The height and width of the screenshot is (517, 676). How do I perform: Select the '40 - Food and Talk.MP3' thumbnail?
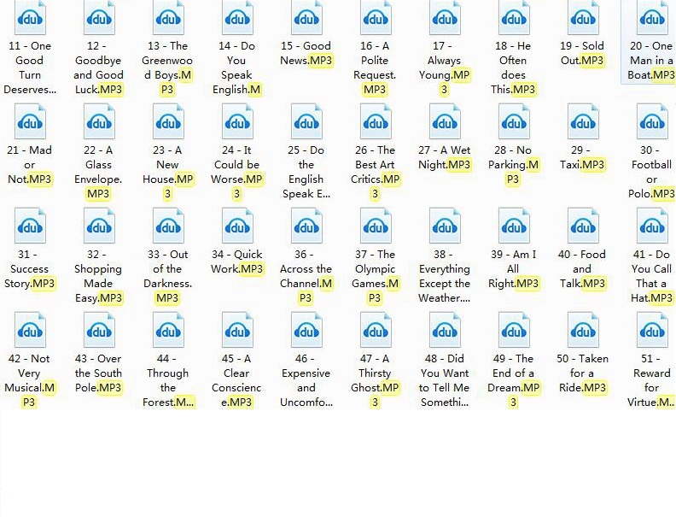[x=583, y=226]
